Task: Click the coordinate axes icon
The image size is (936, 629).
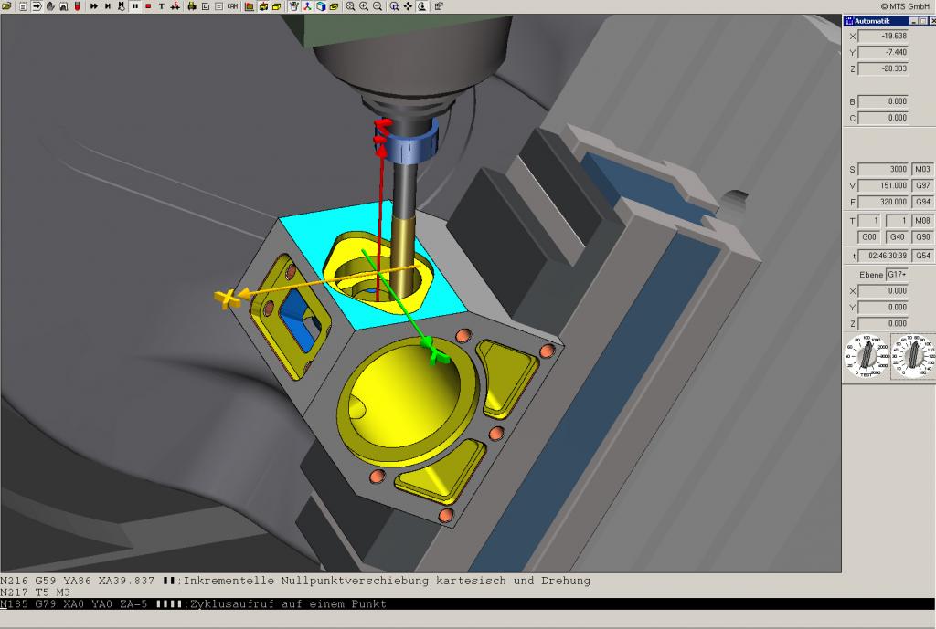Action: pyautogui.click(x=307, y=6)
